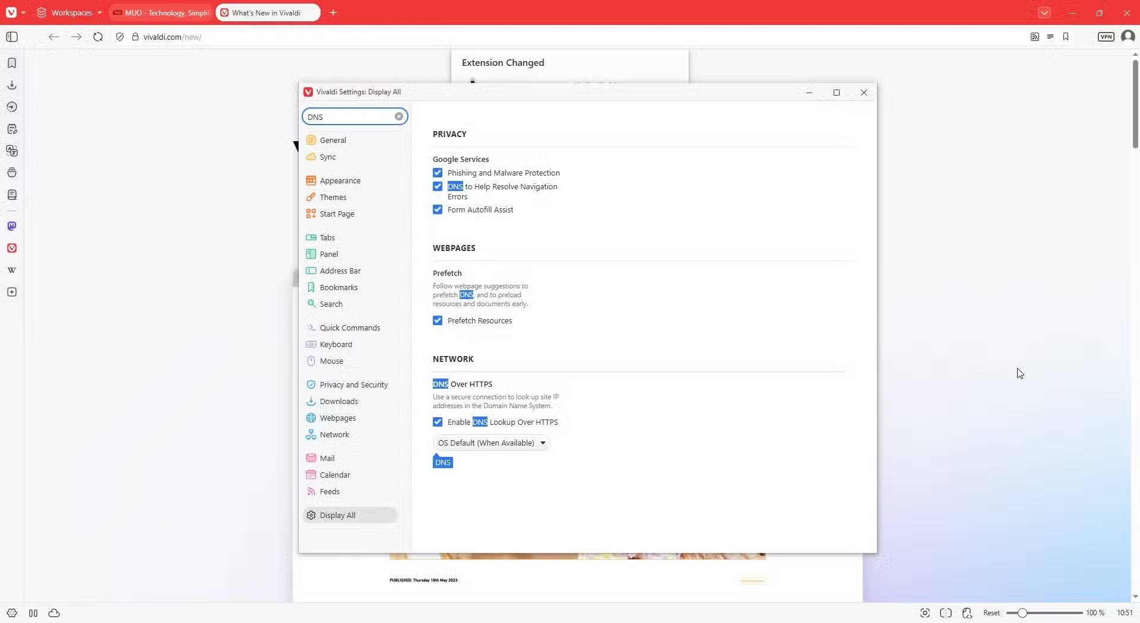Expand the Workspaces dropdown
This screenshot has width=1140, height=623.
(x=70, y=12)
